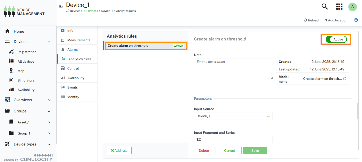The image size is (362, 162).
Task: Click the Control tab icon
Action: click(x=63, y=68)
